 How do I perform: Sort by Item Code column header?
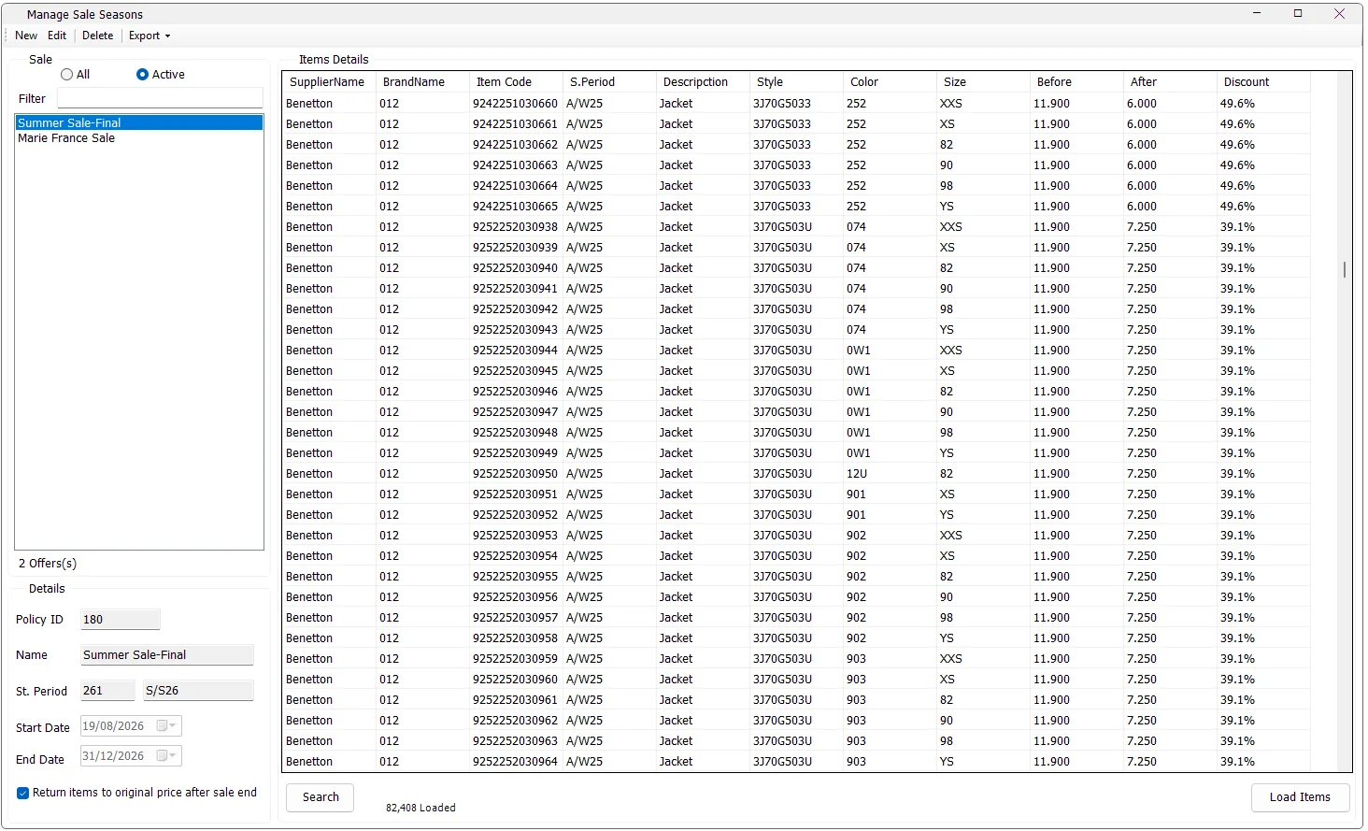click(x=516, y=82)
